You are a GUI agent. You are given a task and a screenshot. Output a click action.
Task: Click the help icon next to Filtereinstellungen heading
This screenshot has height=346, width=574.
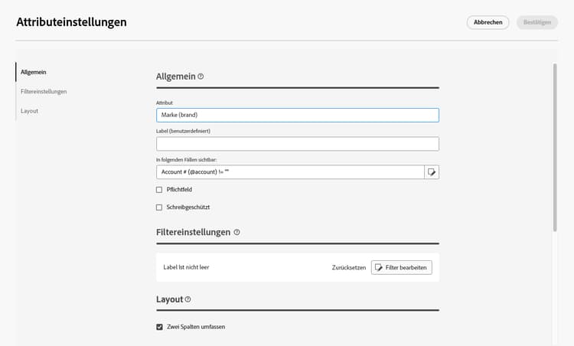pos(237,232)
